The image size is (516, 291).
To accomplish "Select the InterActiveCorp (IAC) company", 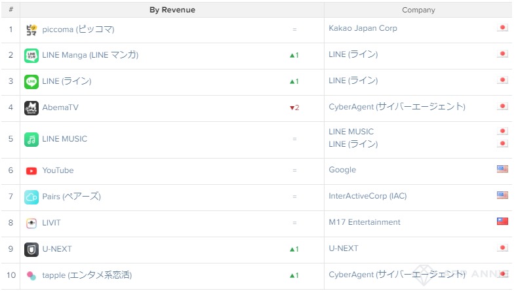I will pos(368,196).
